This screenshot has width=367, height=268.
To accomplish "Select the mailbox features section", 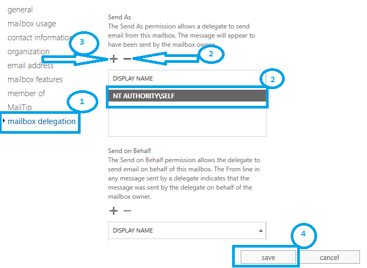I will [x=35, y=79].
